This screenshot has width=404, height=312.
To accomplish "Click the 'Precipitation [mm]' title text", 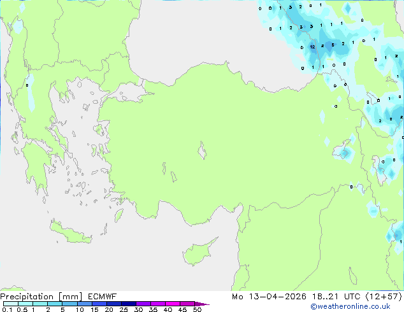I will pos(41,297).
